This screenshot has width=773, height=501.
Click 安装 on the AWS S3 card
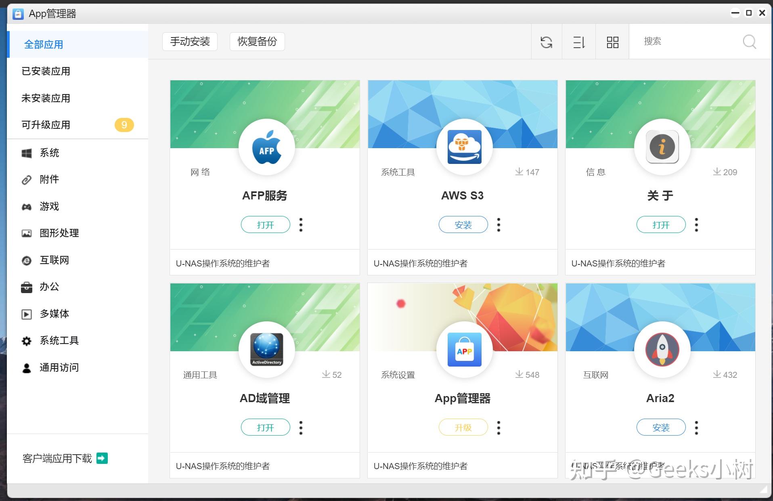click(463, 224)
